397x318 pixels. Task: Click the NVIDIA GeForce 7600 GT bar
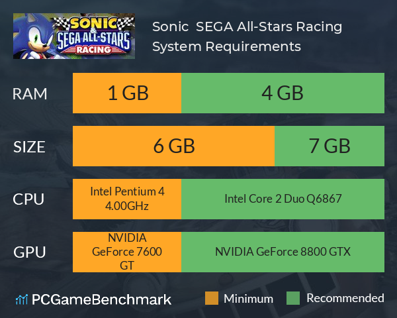tap(127, 252)
